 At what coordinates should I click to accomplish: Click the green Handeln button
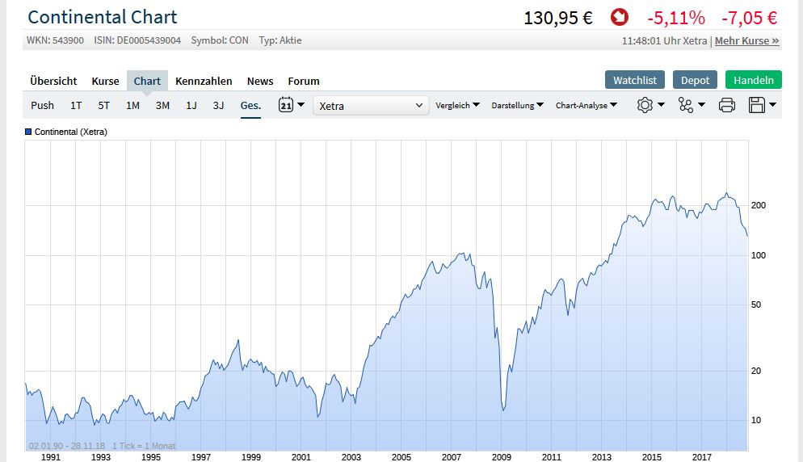coord(754,80)
